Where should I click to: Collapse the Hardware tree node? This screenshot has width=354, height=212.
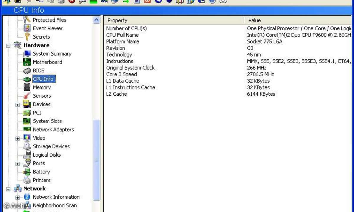tap(8, 46)
